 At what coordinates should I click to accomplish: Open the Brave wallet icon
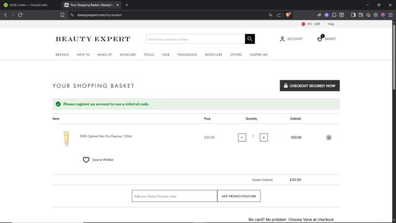coord(361,15)
